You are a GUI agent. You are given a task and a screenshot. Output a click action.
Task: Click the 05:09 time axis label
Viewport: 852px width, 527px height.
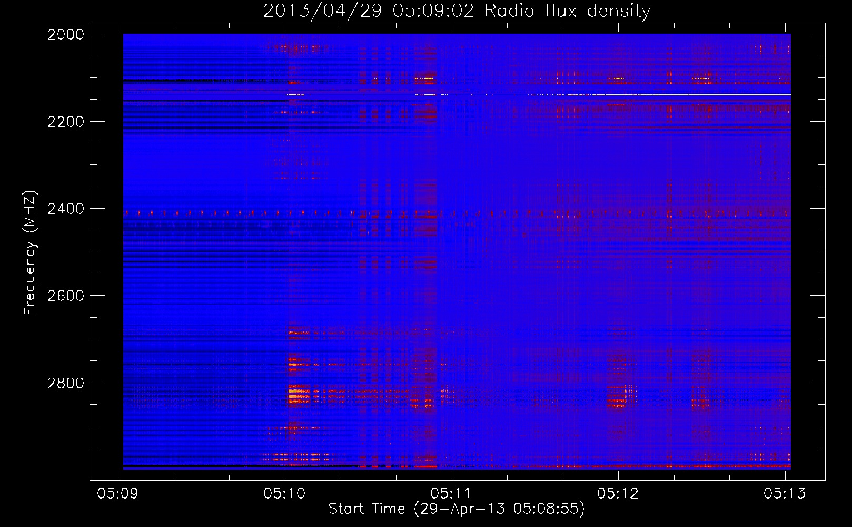pyautogui.click(x=118, y=493)
